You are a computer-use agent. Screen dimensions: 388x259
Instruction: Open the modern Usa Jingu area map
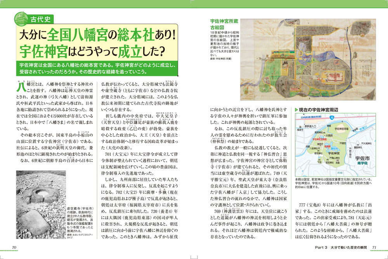click(335, 145)
